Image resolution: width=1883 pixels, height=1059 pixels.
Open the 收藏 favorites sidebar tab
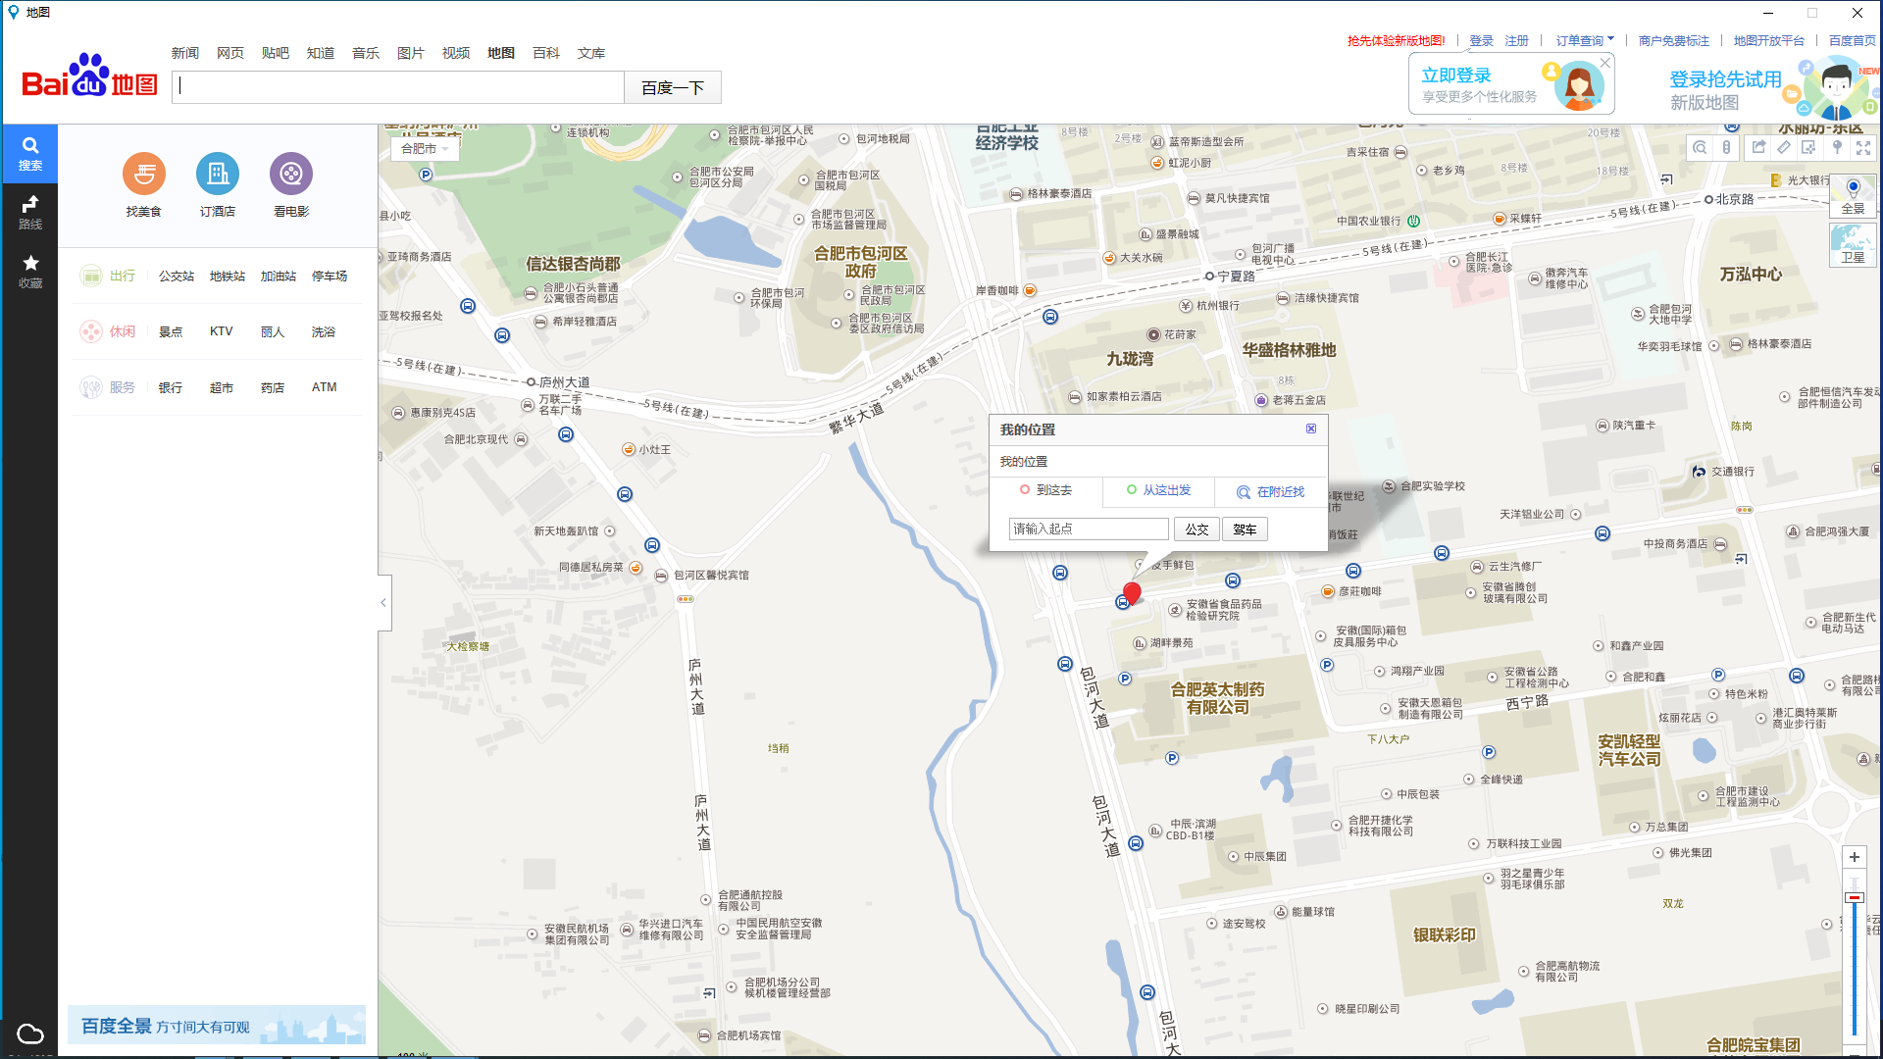29,272
